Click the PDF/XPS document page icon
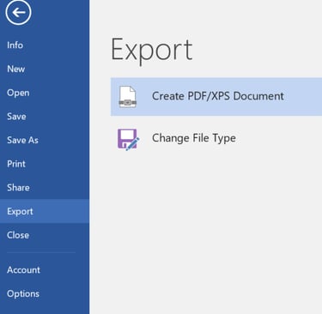The width and height of the screenshot is (322, 314). (x=128, y=97)
